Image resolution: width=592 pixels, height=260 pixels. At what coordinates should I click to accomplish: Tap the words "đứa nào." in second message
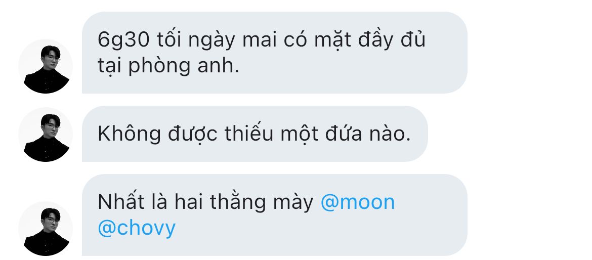tap(368, 134)
